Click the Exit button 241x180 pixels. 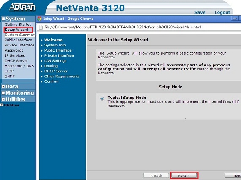click(233, 175)
